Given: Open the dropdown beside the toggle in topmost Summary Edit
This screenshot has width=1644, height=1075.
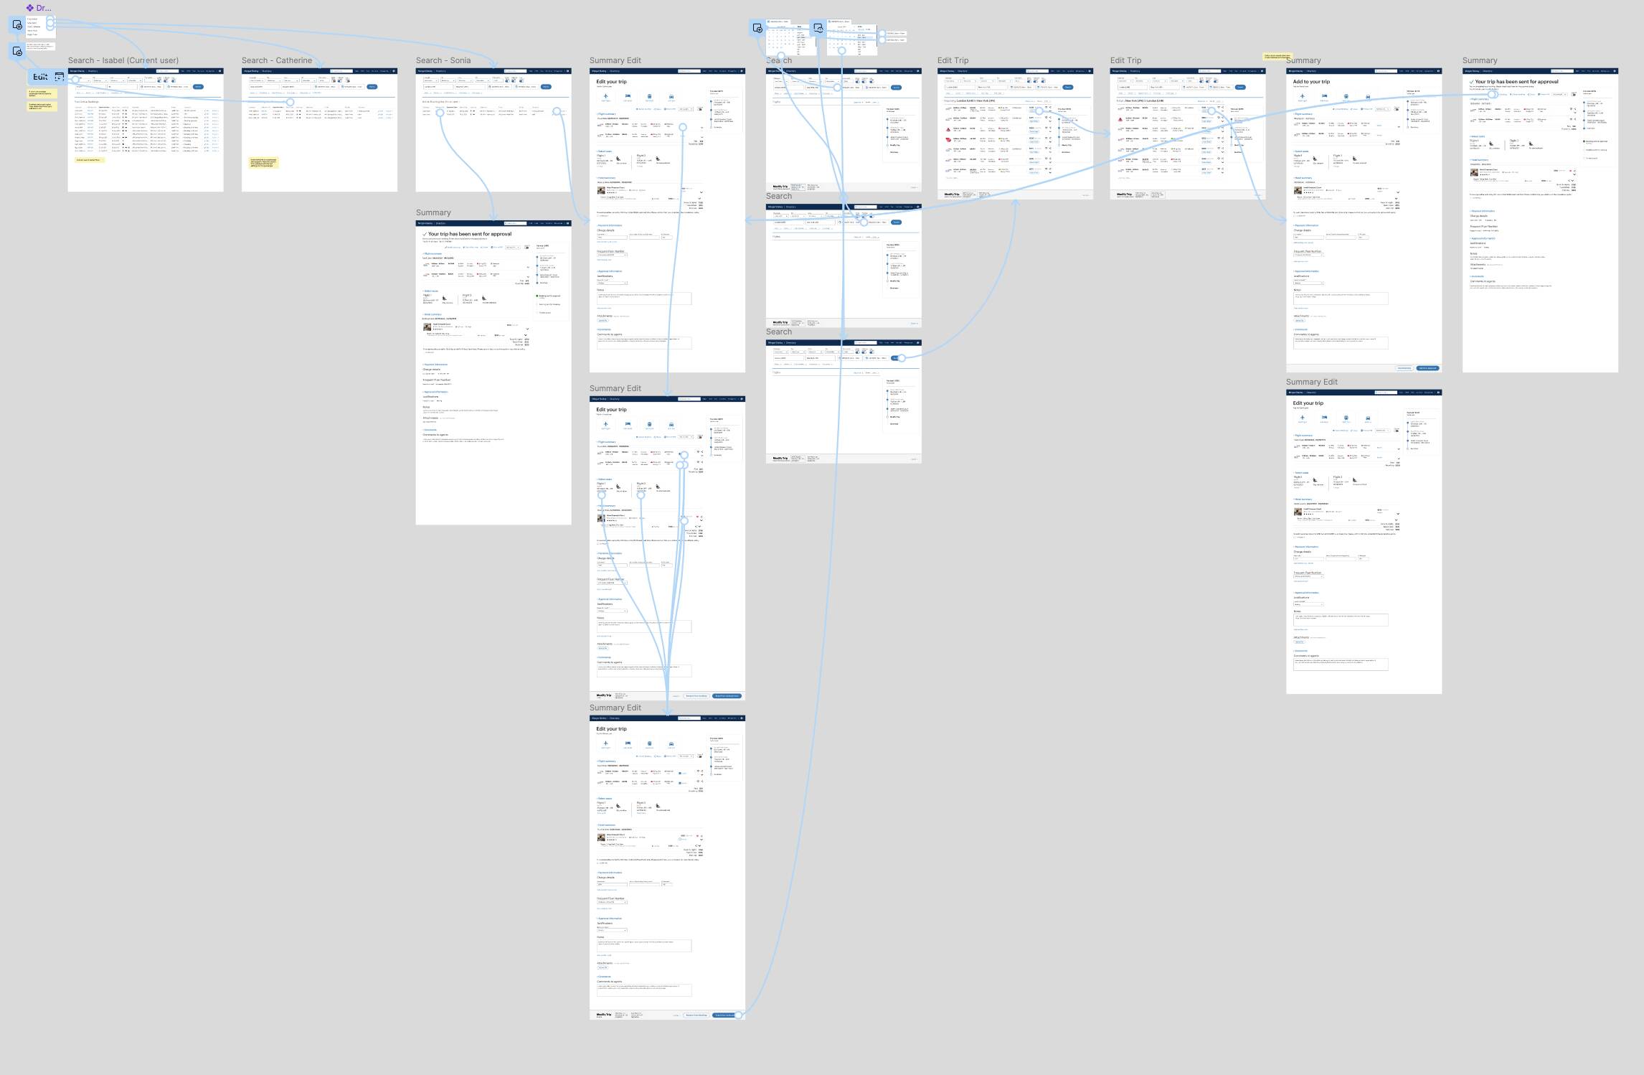Looking at the screenshot, I should pyautogui.click(x=686, y=109).
